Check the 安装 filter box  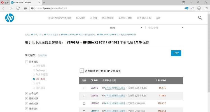coord(34,83)
